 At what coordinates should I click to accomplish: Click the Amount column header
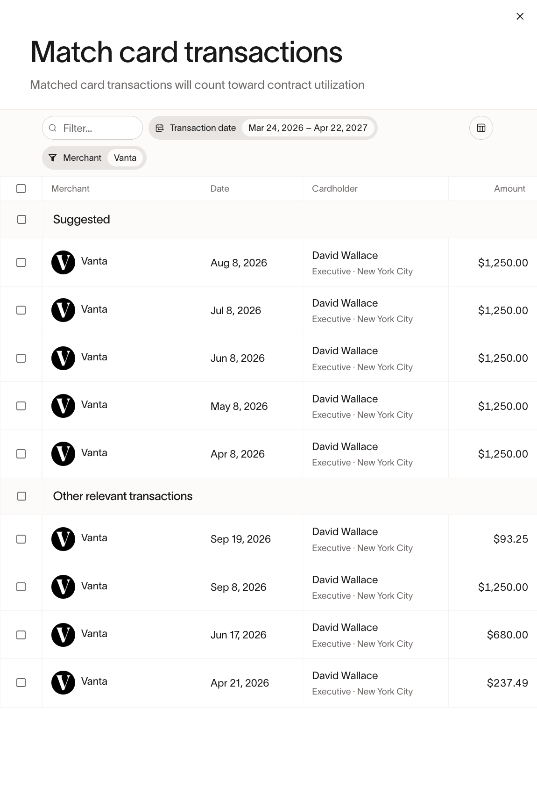509,188
